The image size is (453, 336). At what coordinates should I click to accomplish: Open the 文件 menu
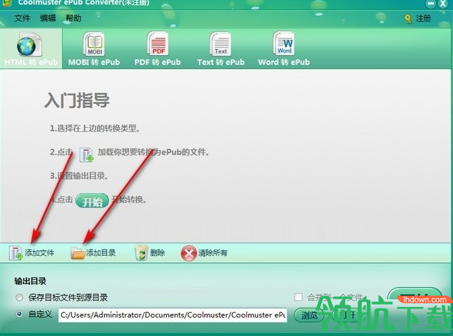pyautogui.click(x=22, y=18)
